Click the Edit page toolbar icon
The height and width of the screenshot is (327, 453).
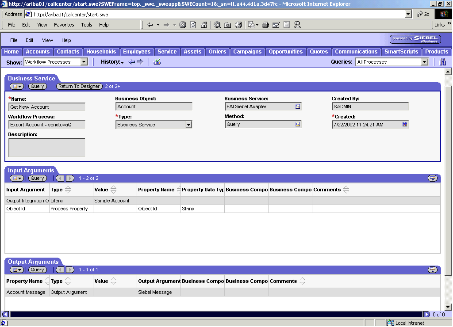point(276,25)
